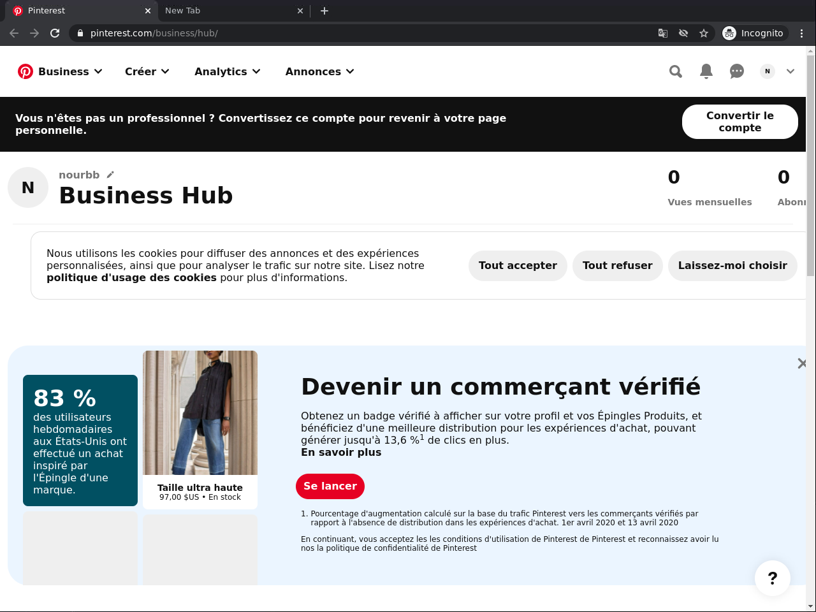Switch to the New Tab tab
The image size is (816, 612).
[x=233, y=11]
